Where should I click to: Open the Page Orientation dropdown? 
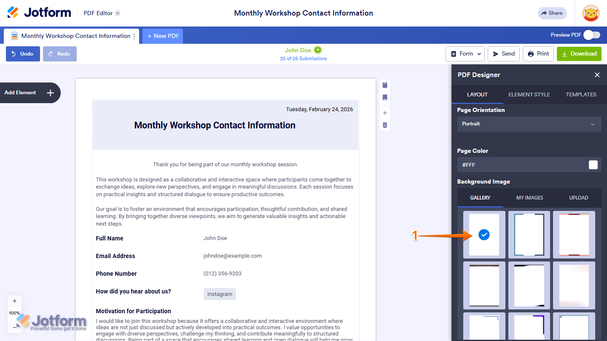[529, 124]
